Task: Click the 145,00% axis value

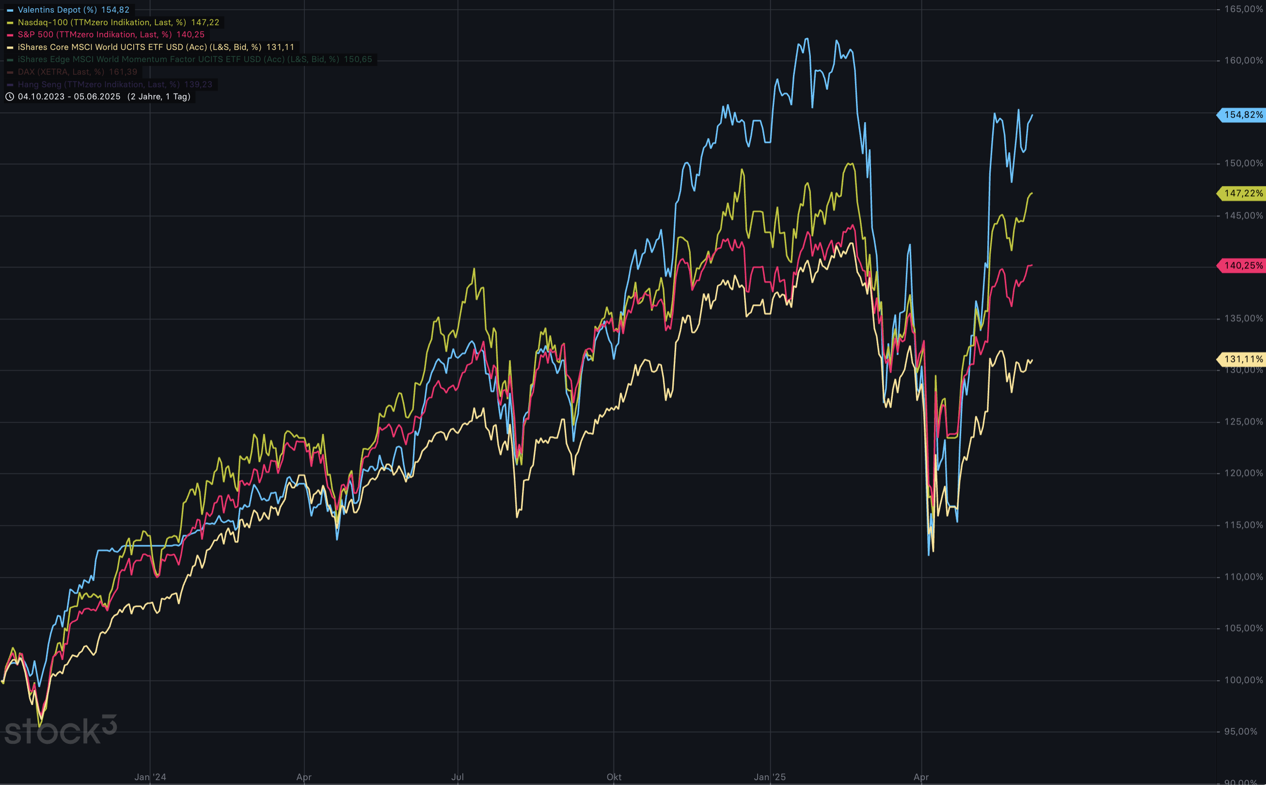Action: (1244, 216)
